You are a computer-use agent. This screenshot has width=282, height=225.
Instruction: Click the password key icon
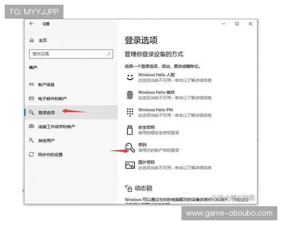click(x=130, y=148)
